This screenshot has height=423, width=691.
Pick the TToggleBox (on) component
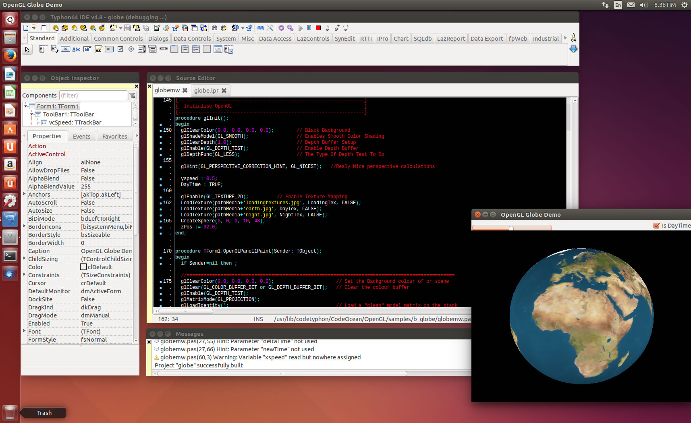click(109, 49)
